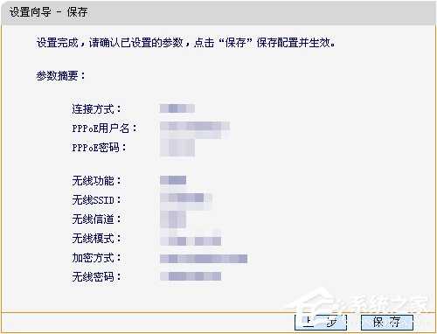Click the 设置向导 - 保存 title

click(48, 12)
